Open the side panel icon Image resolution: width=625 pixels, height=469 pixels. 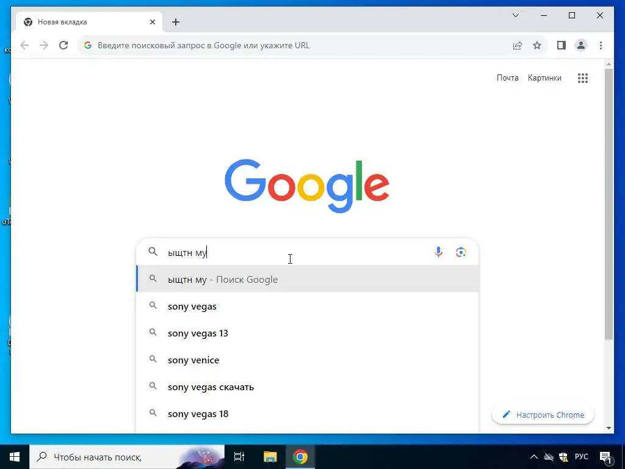562,45
